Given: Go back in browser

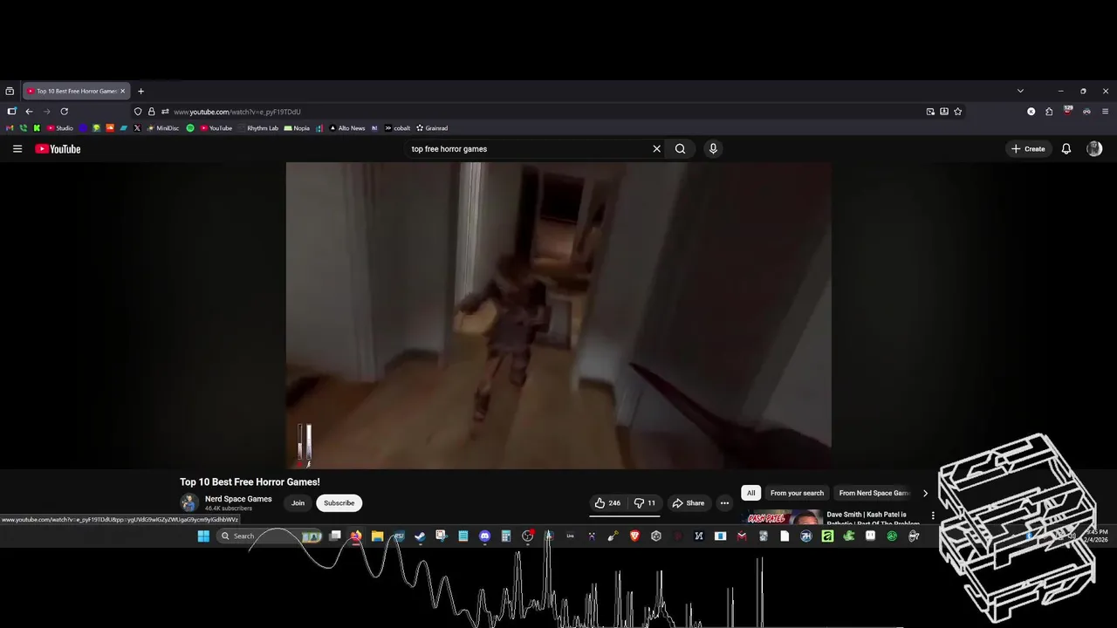Looking at the screenshot, I should pyautogui.click(x=29, y=112).
